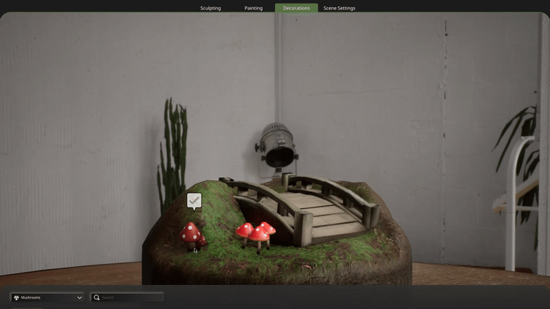
Task: Focus the decoration search field
Action: 131,297
